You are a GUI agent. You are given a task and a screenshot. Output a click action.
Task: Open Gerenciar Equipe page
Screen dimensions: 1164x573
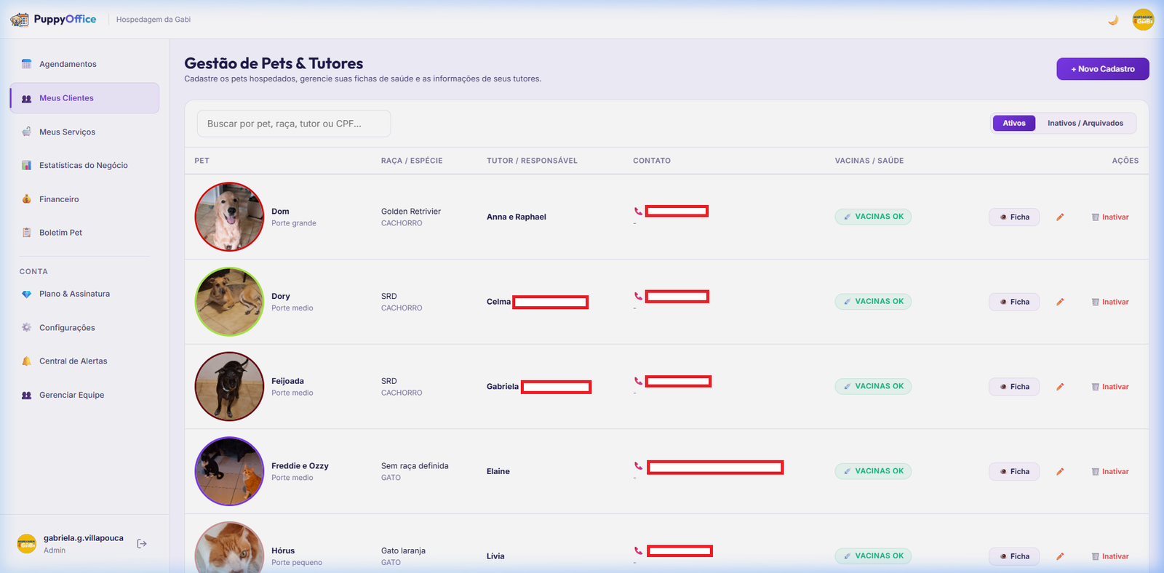pos(84,395)
